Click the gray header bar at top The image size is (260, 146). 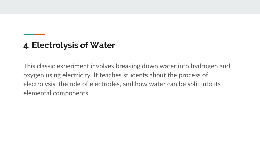click(x=130, y=7)
